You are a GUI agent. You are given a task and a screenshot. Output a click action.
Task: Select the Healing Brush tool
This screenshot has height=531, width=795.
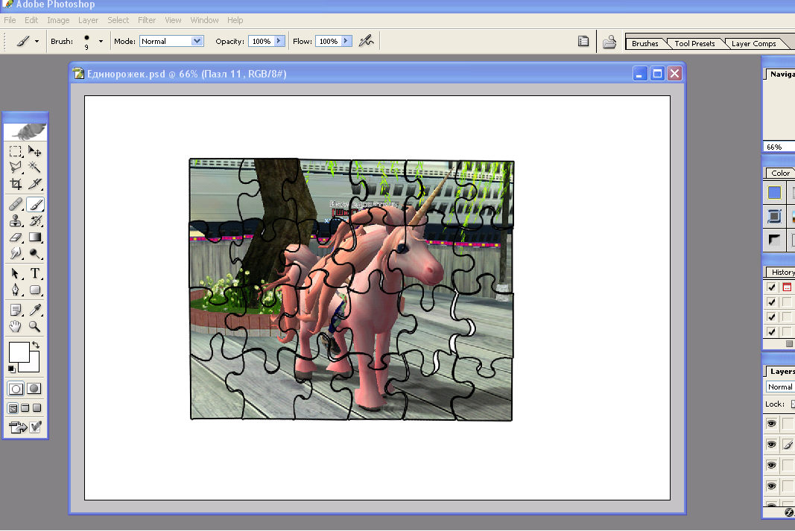[16, 204]
